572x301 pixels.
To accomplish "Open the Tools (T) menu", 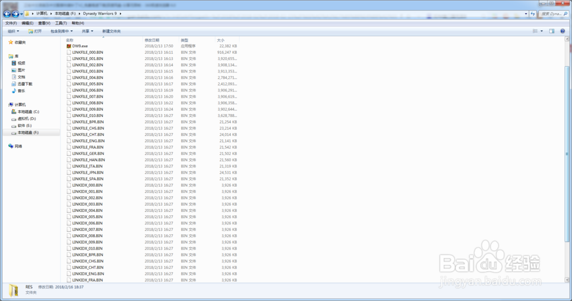I will (61, 23).
